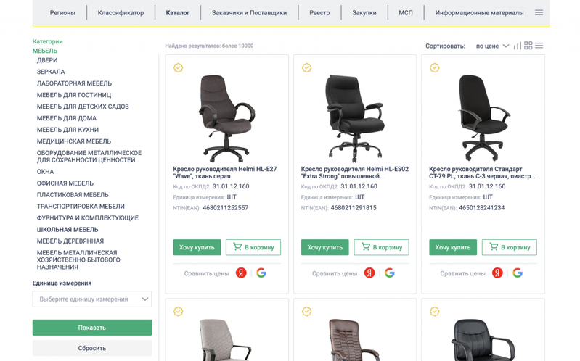580x361 pixels.
Task: Open the 'по цене' sort dropdown
Action: [x=492, y=46]
